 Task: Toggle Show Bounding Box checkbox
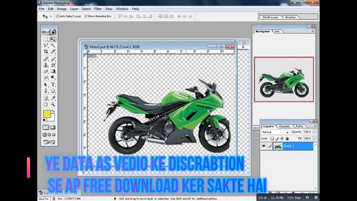coord(86,16)
